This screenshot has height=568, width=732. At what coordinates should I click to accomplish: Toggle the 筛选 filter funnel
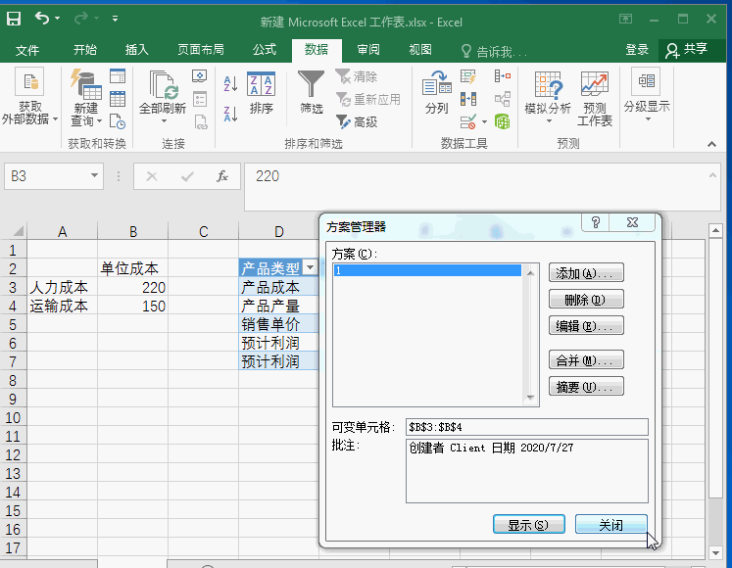coord(312,92)
